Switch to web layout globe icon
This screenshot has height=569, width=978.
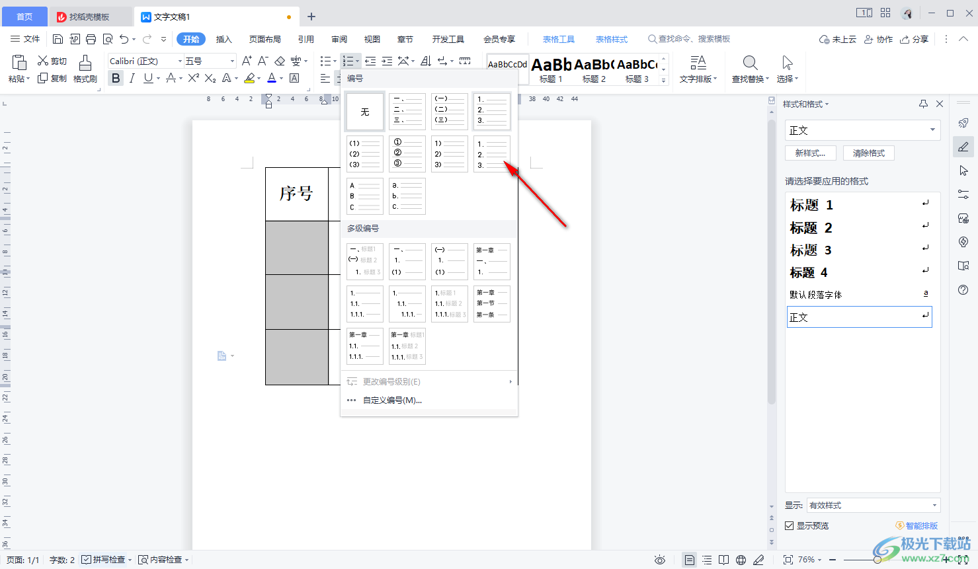pyautogui.click(x=741, y=560)
